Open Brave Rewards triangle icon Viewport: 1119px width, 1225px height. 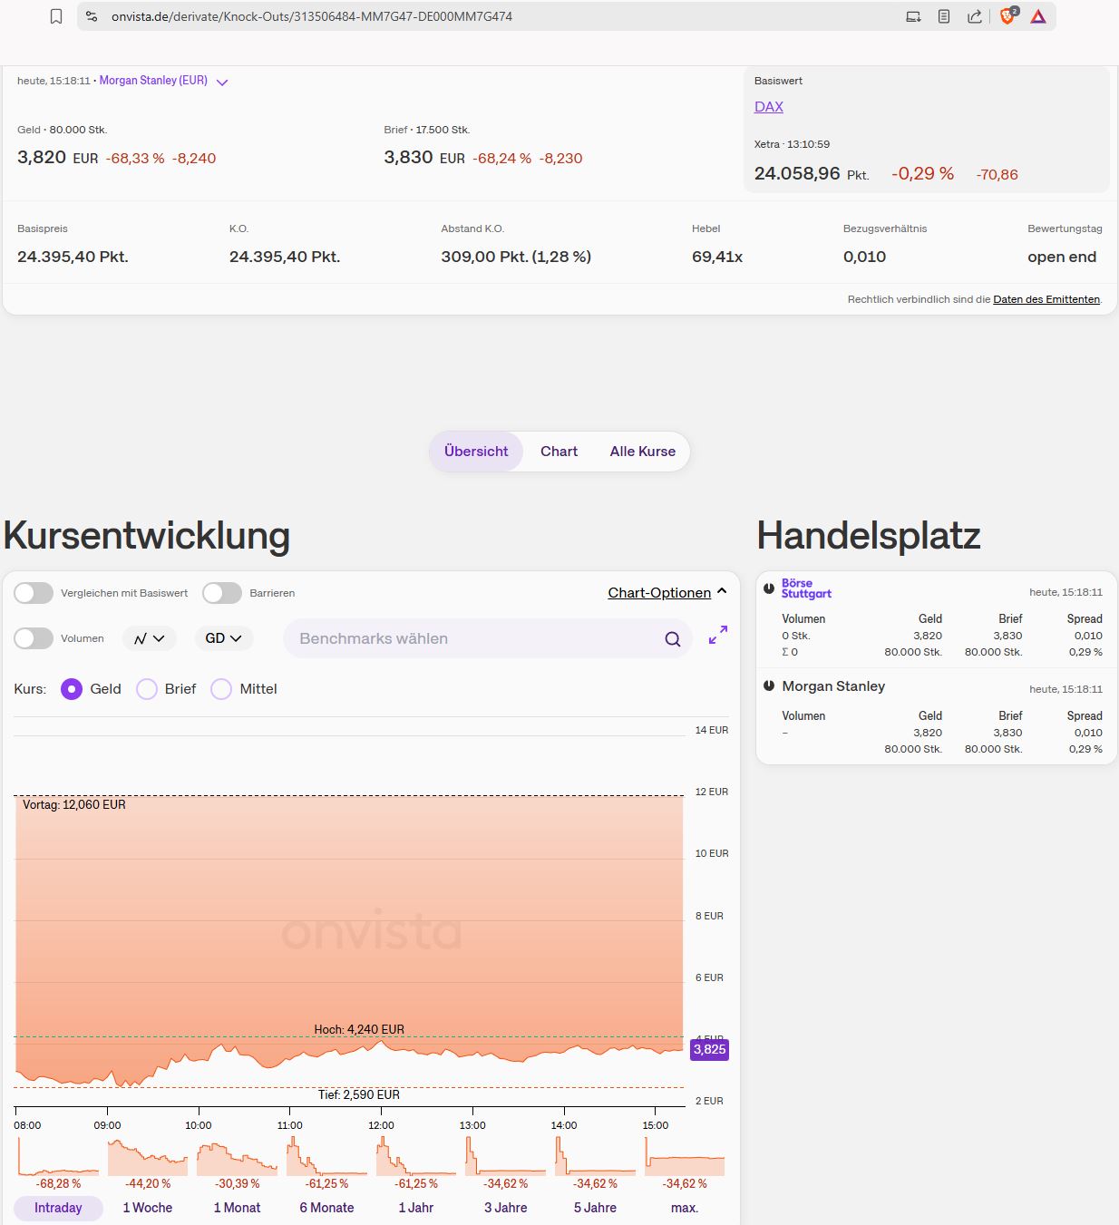1038,16
